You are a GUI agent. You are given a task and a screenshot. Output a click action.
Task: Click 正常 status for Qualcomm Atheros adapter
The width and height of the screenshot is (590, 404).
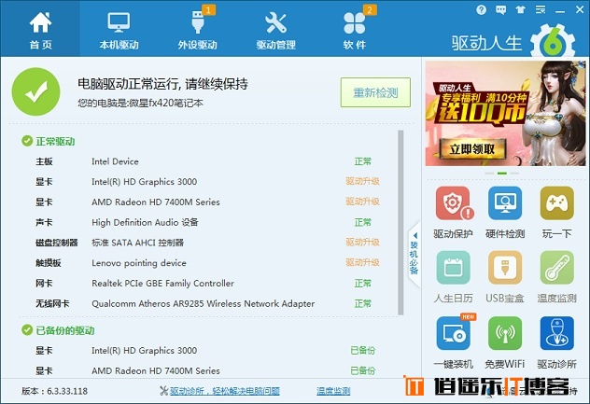coord(363,303)
